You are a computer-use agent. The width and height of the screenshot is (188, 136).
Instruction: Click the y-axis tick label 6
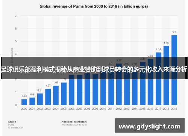point(16,29)
